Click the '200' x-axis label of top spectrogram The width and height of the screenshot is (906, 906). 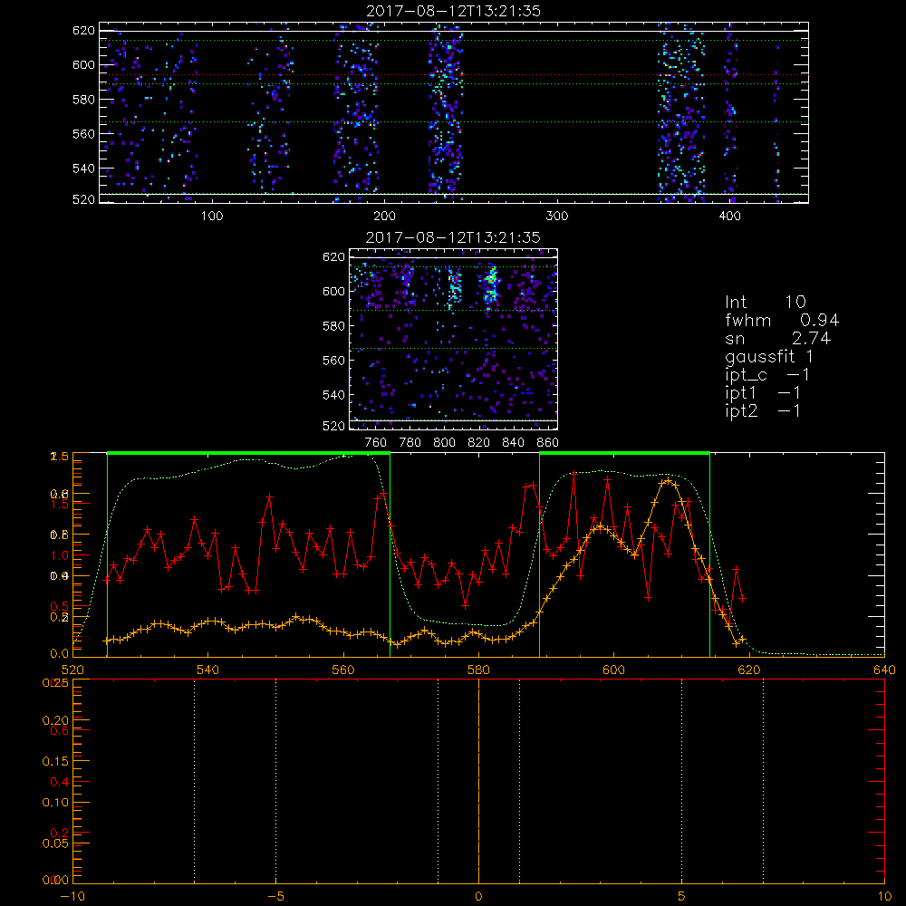click(384, 217)
